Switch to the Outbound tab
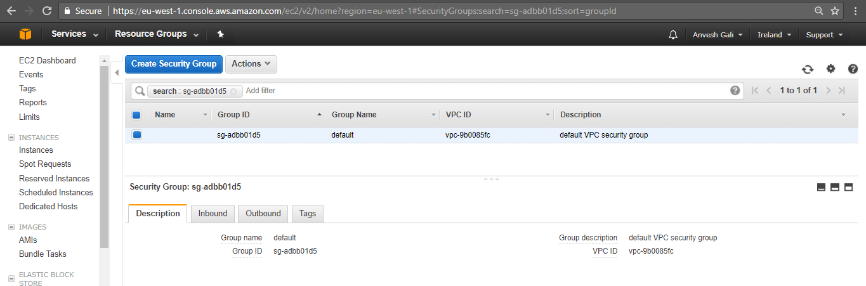This screenshot has height=286, width=866. coord(263,214)
